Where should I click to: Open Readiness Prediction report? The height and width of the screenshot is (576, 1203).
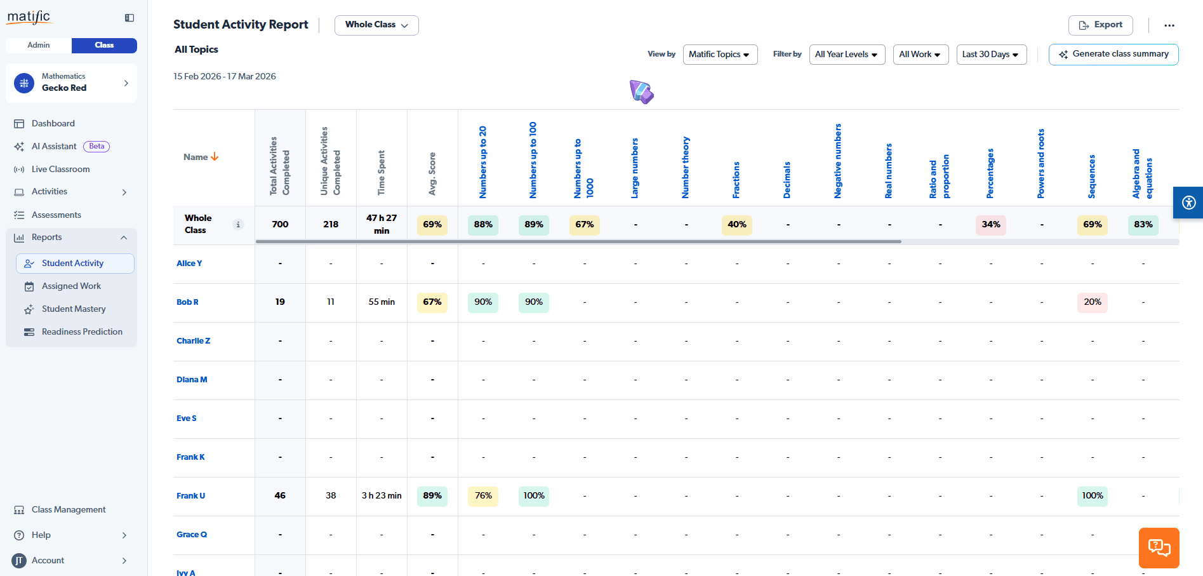click(82, 332)
